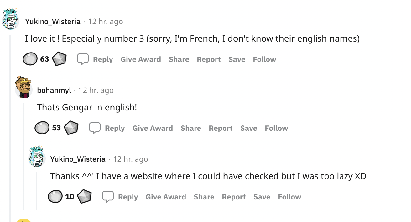Upvote bohanmyl's Gengar comment
This screenshot has height=222, width=411.
(42, 128)
